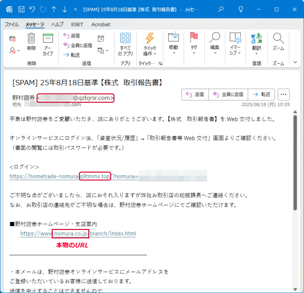Image resolution: width=304 pixels, height=293 pixels.
Task: Click the sender address @qzbjrsr.com
Action: click(x=76, y=98)
